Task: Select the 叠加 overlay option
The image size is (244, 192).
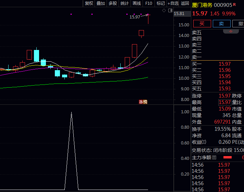Action: [x=101, y=3]
